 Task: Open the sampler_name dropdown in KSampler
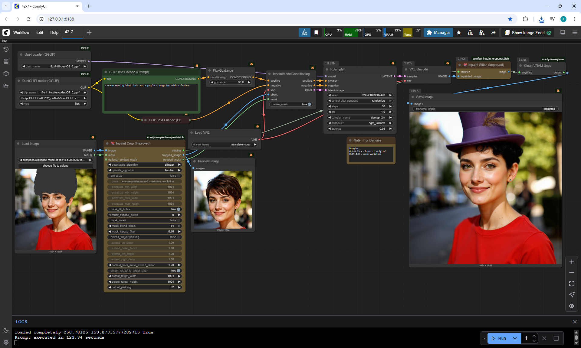click(x=360, y=118)
